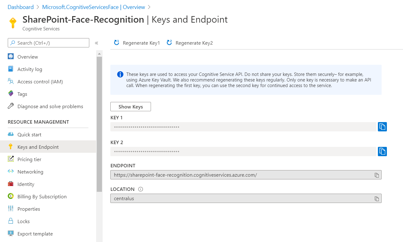The image size is (403, 242).
Task: Copy KEY 2 to clipboard
Action: [x=382, y=152]
